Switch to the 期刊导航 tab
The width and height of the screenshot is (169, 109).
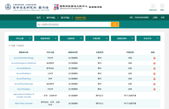click(51, 18)
